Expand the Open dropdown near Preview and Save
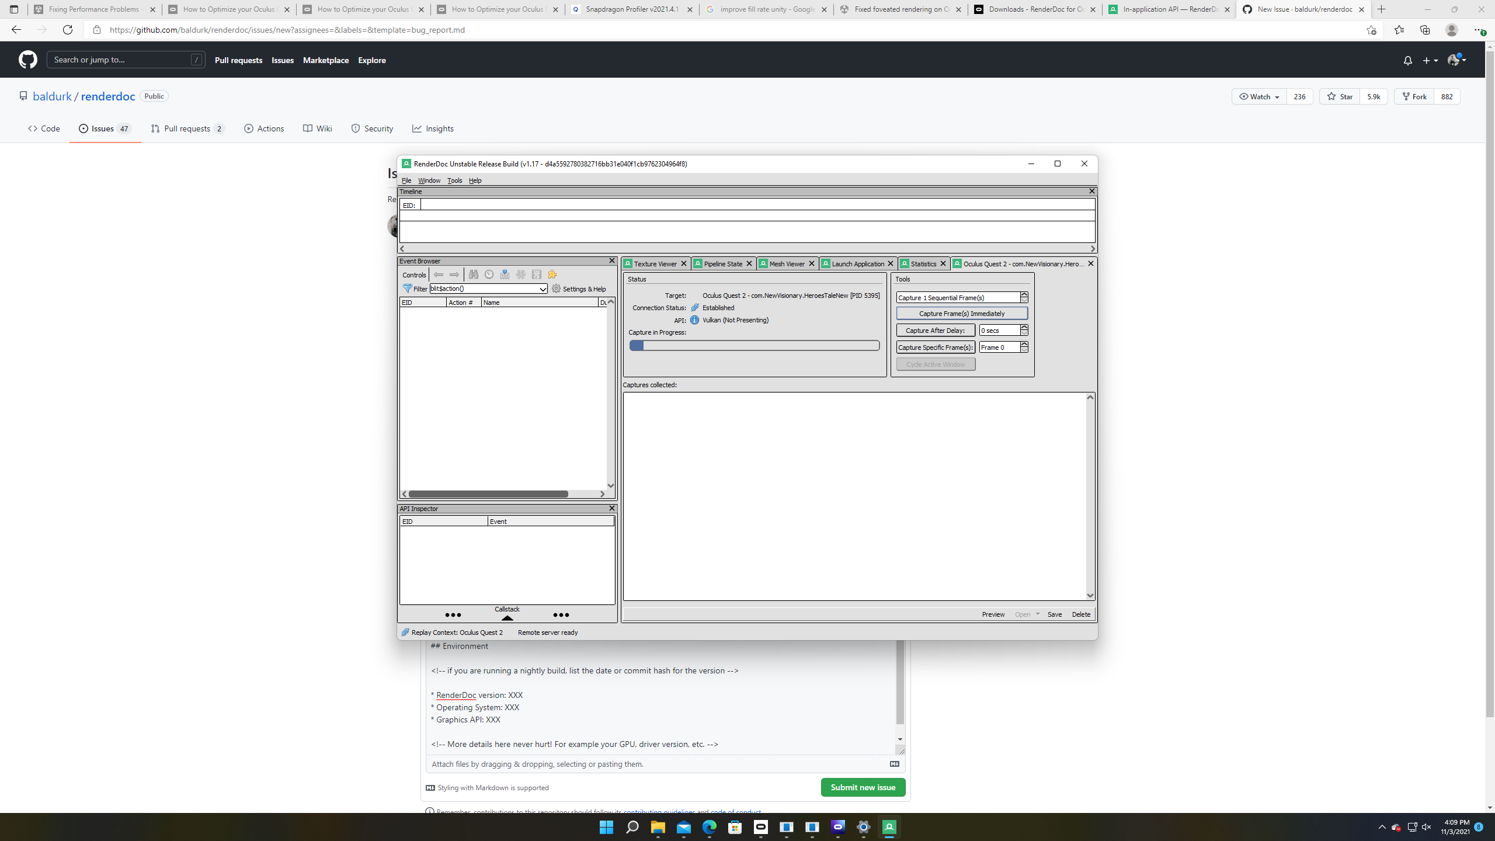Screen dimensions: 1495x841 click(x=1037, y=614)
